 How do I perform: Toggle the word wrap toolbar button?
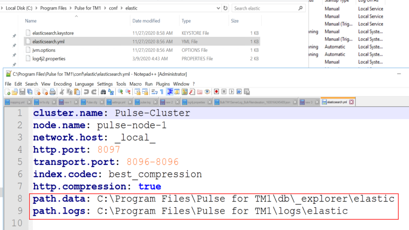154,92
